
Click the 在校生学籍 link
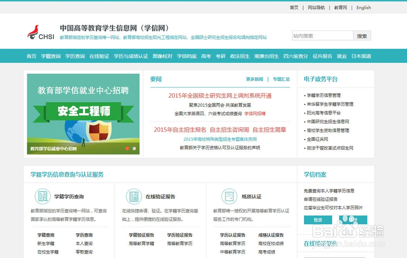pyautogui.click(x=48, y=252)
